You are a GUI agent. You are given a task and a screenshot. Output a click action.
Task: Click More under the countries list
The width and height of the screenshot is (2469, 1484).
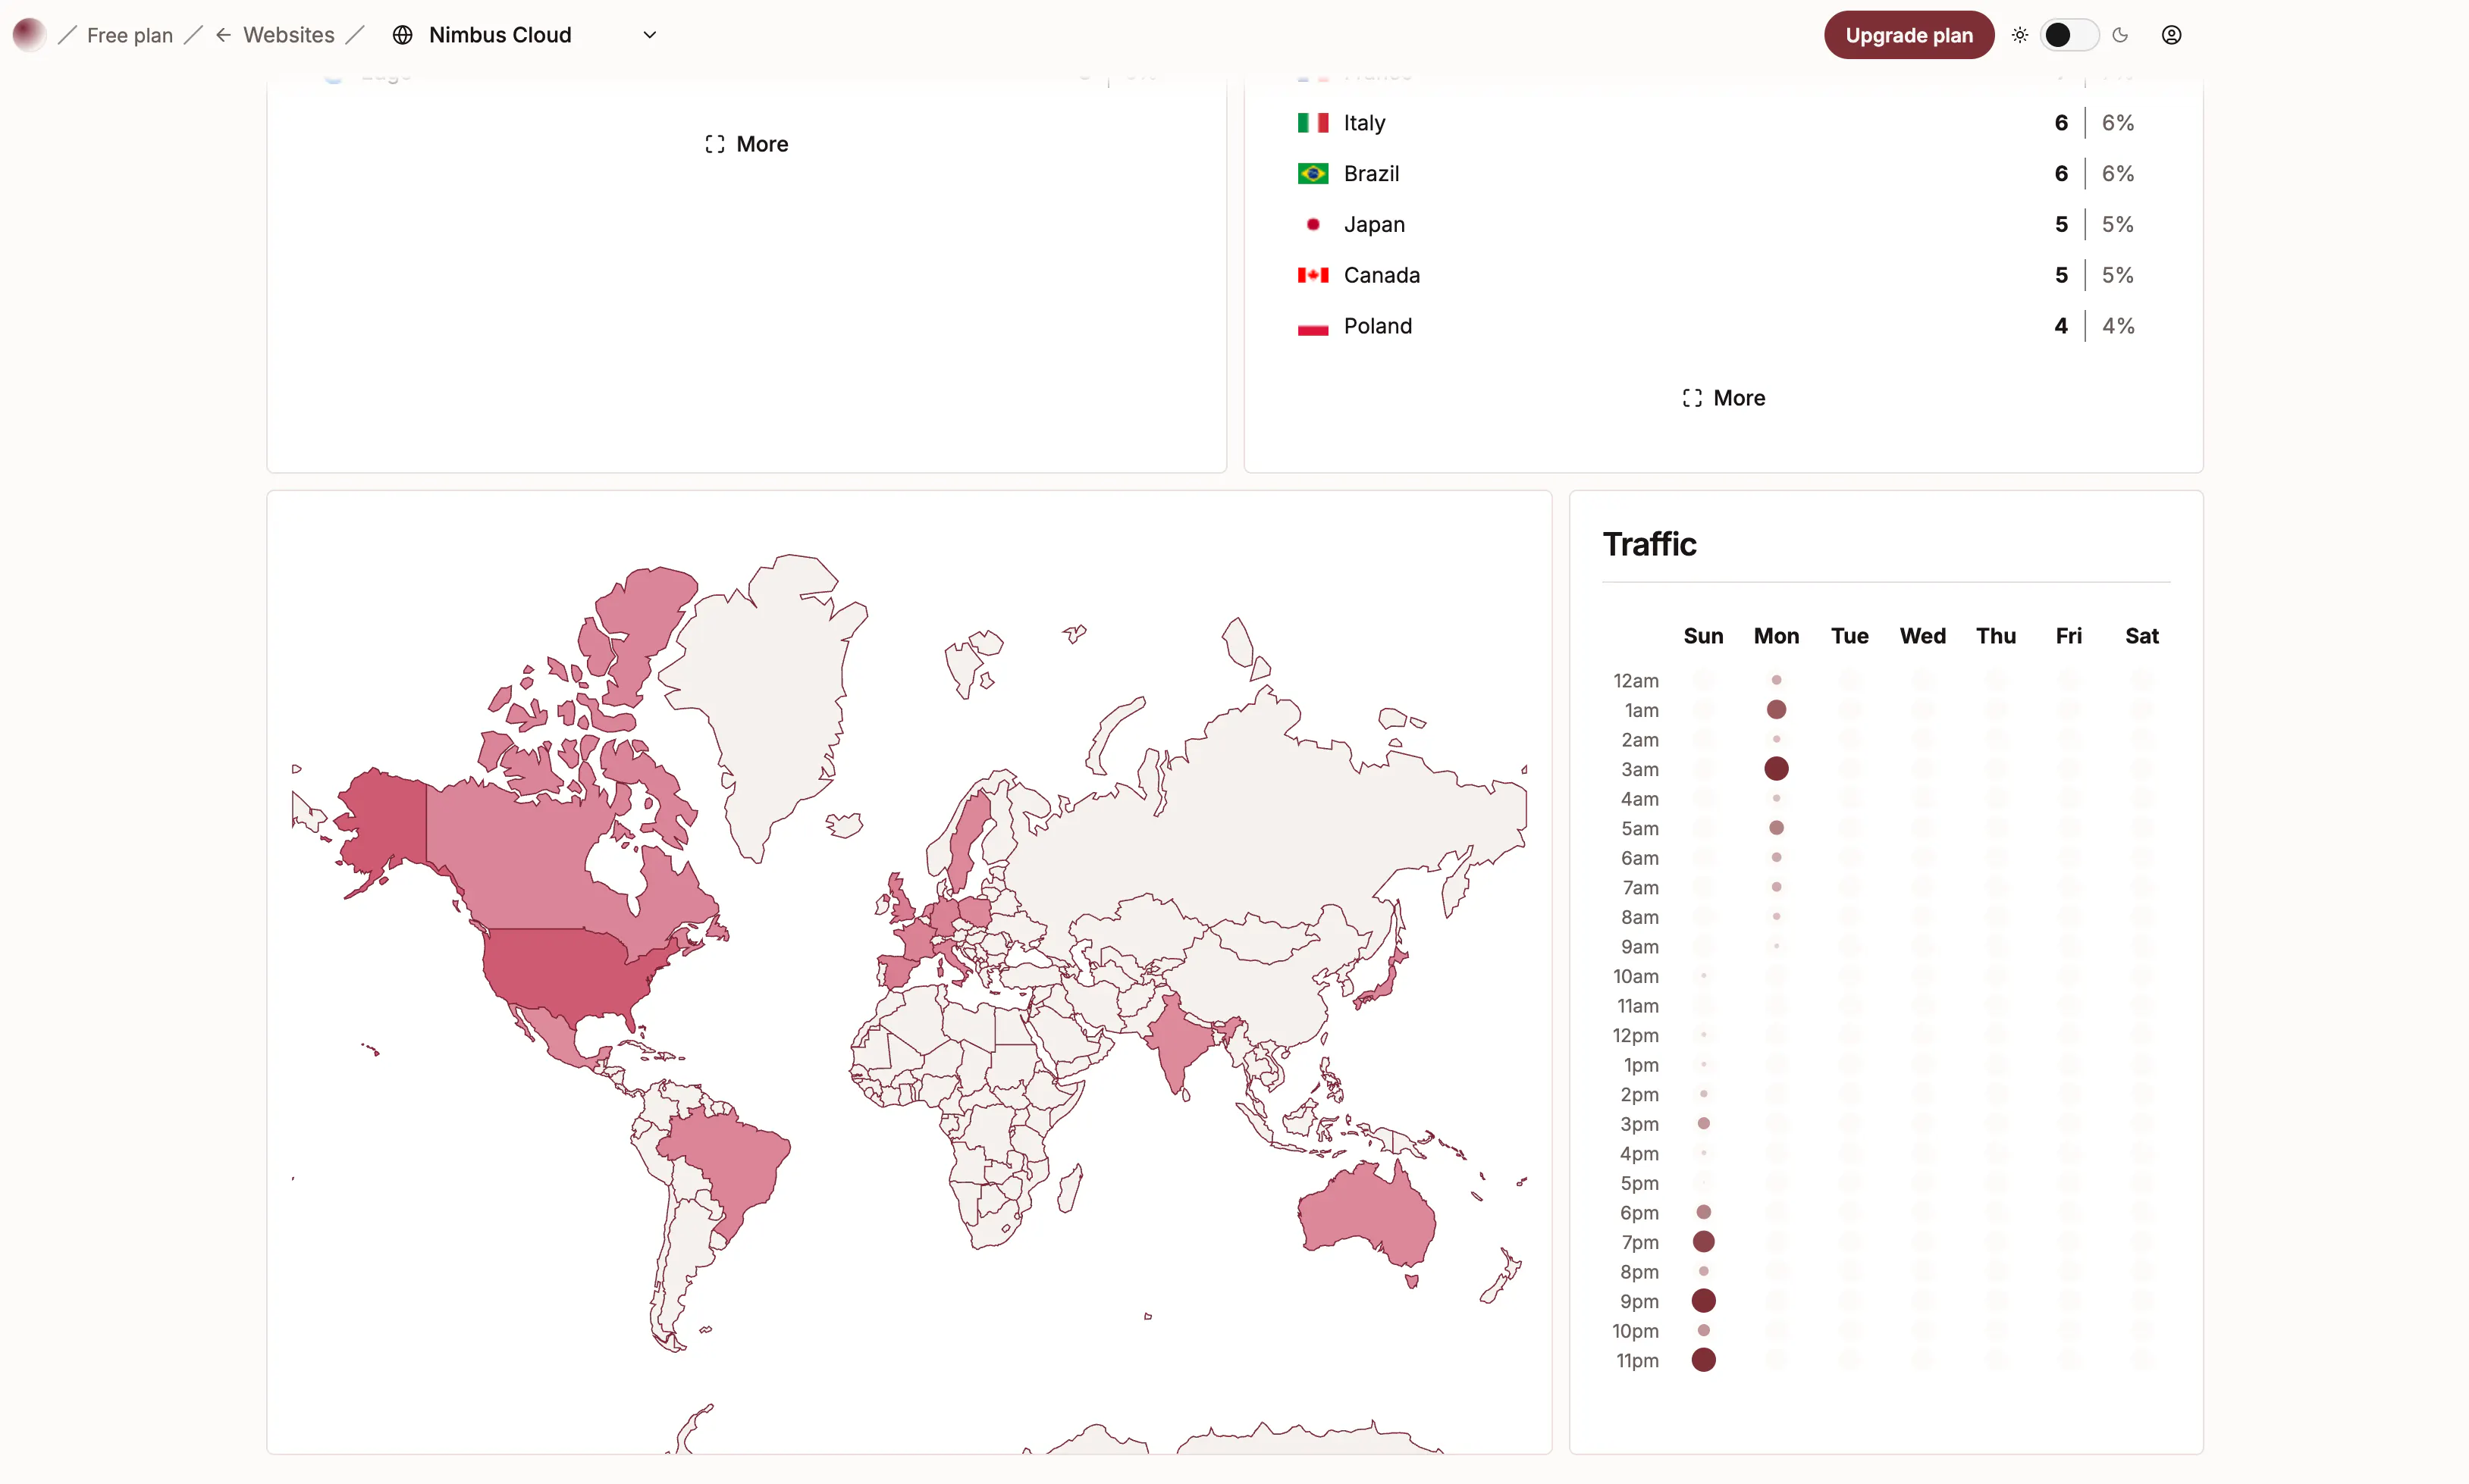click(x=1724, y=398)
